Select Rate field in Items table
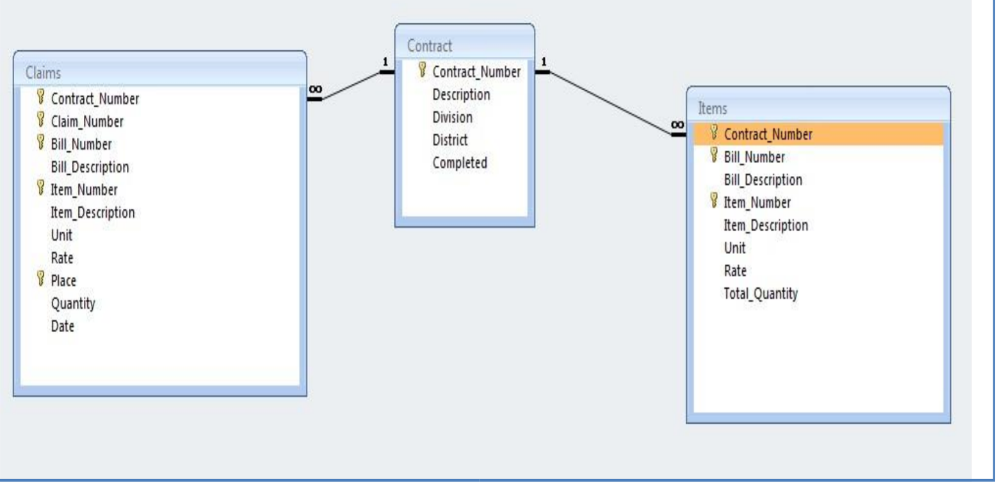The image size is (999, 486). coord(735,270)
